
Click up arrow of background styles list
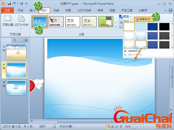[x=172, y=23]
